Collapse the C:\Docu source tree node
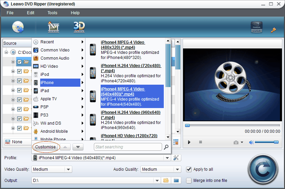This screenshot has height=189, width=285. [x=6, y=52]
